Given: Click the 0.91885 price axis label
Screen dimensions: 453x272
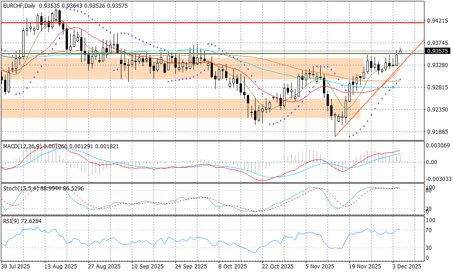Looking at the screenshot, I should pos(437,132).
